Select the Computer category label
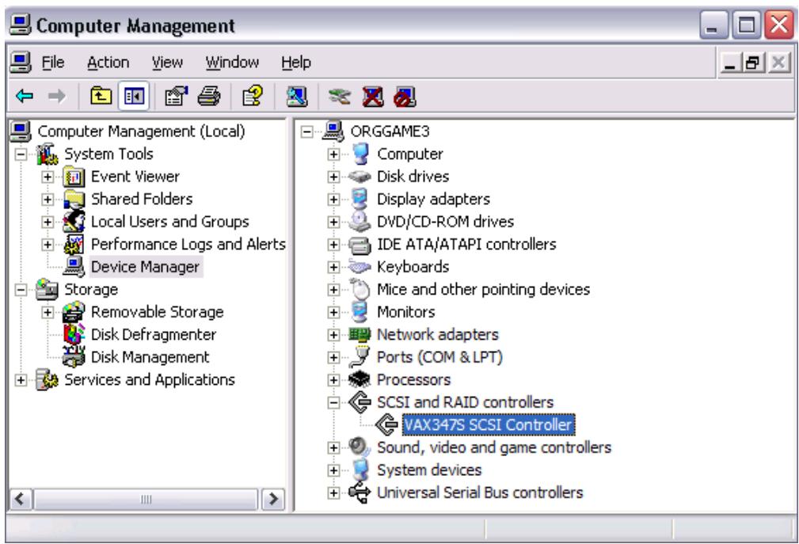 pos(409,154)
